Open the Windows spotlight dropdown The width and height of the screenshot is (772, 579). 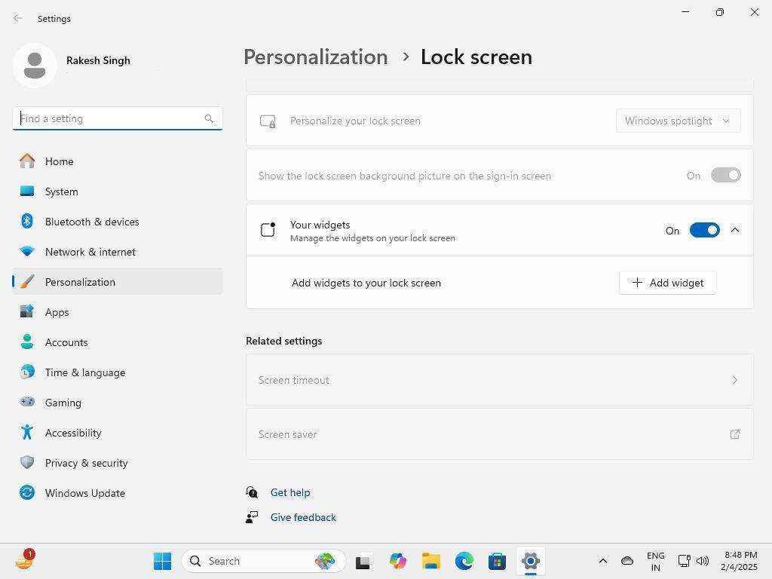[676, 121]
